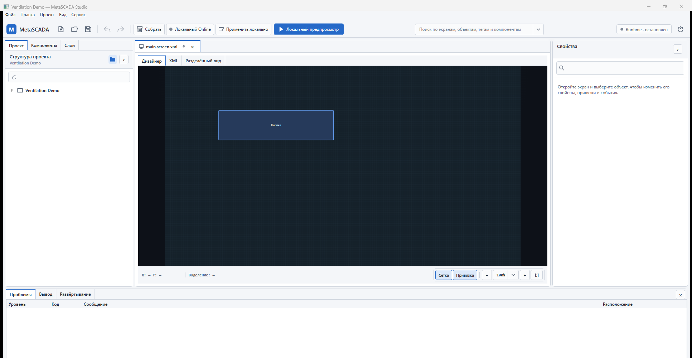The height and width of the screenshot is (358, 692).
Task: Reset zoom with the 1:1 button
Action: coord(537,275)
